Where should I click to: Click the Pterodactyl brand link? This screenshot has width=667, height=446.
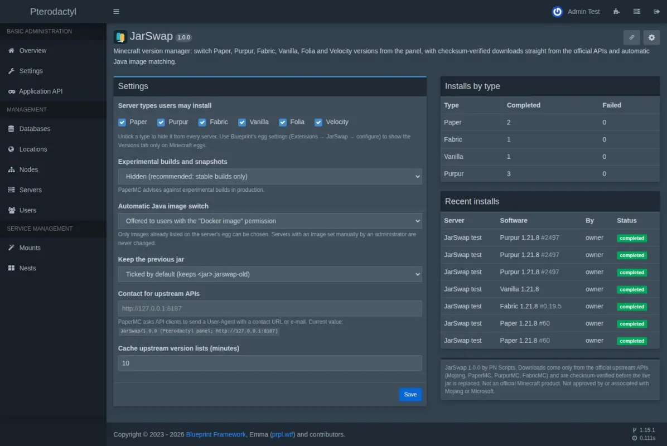click(x=53, y=12)
